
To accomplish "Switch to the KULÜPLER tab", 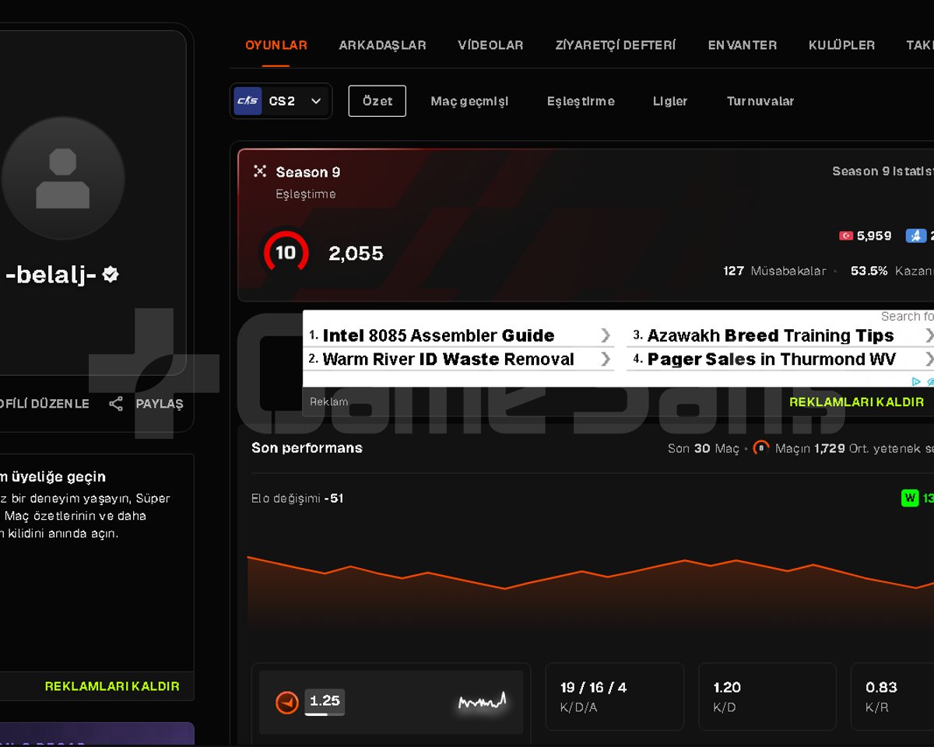I will (x=841, y=45).
